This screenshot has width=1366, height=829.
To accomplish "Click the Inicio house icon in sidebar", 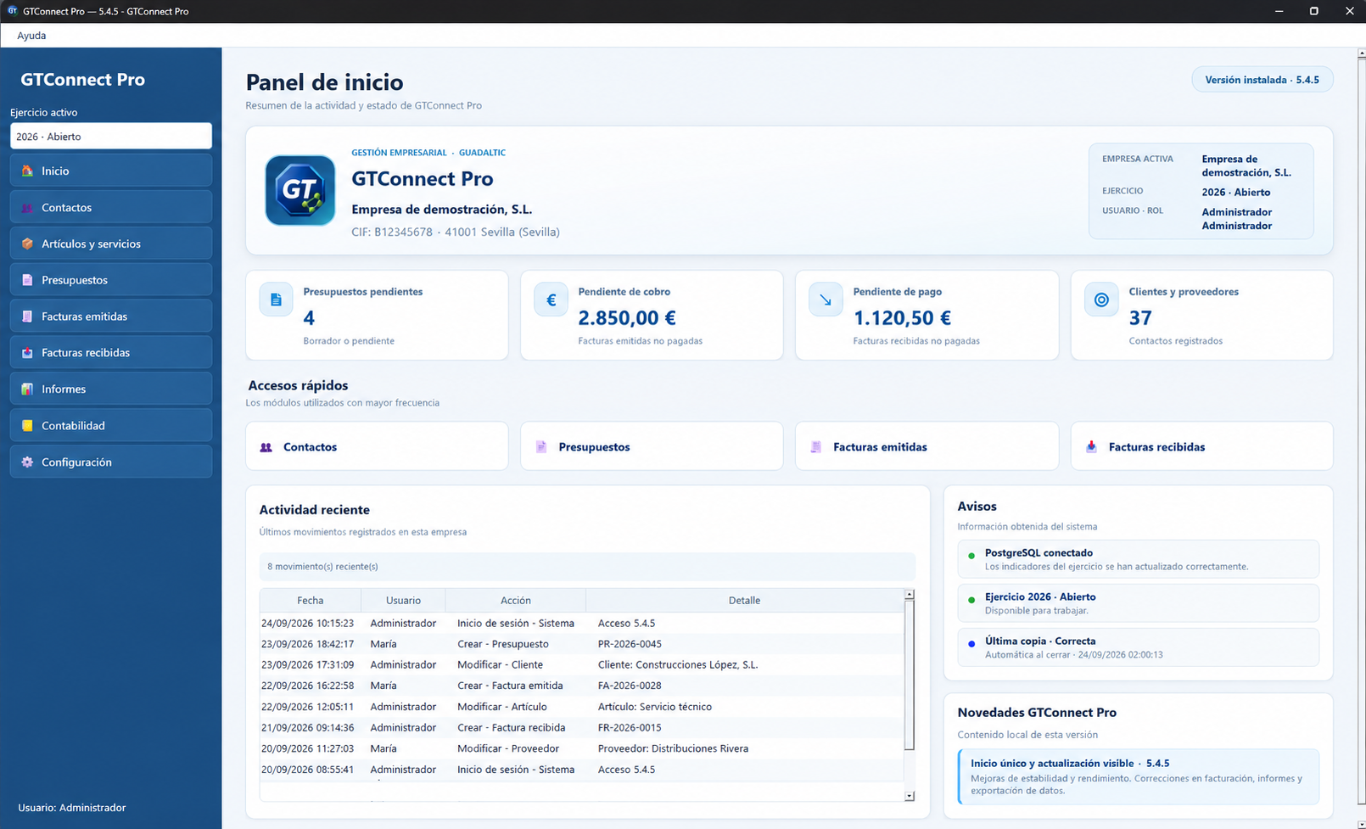I will [27, 171].
